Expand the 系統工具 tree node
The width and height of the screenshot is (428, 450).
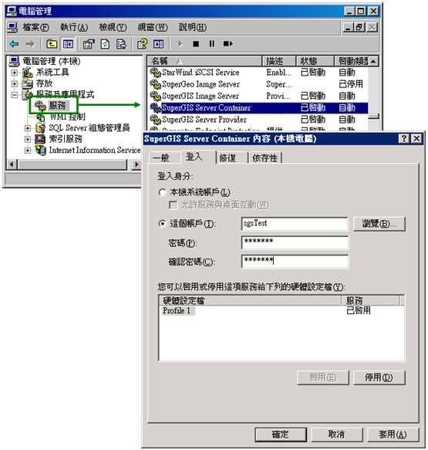(14, 73)
